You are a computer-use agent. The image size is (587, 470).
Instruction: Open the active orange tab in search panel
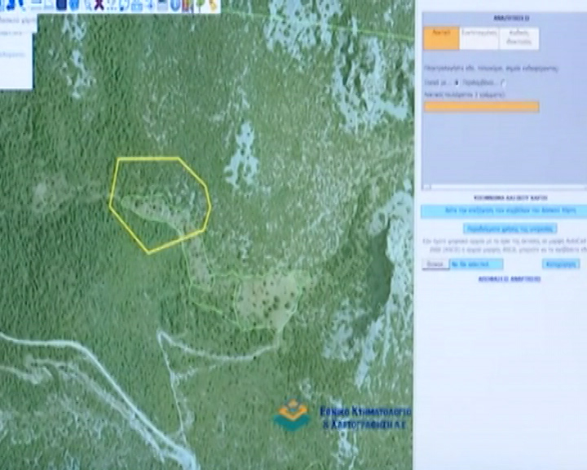(x=440, y=38)
